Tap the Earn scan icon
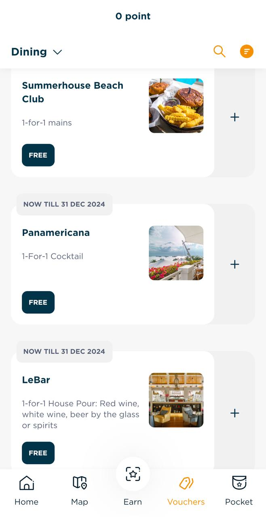Viewport: 266px width, 517px height. [133, 474]
